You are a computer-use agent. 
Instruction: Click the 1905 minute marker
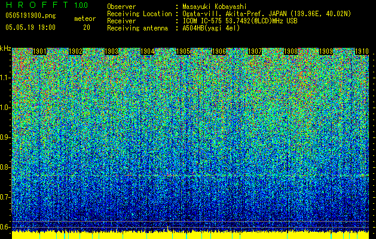183,51
